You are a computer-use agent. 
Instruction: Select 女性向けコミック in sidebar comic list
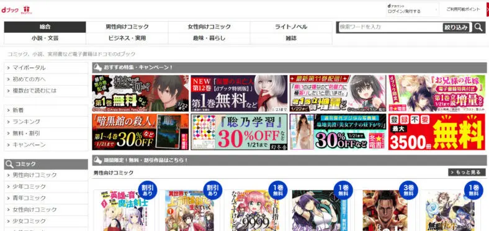(x=46, y=209)
